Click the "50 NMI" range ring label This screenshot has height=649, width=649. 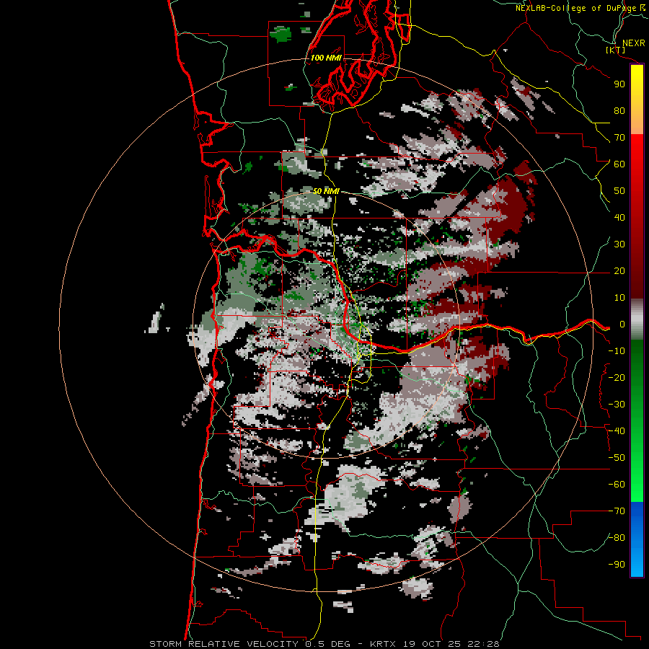(x=326, y=191)
